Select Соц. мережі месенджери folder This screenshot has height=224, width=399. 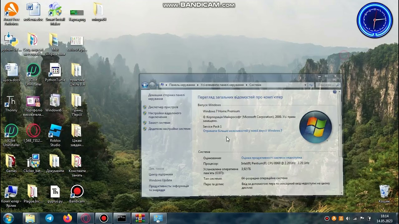33,44
